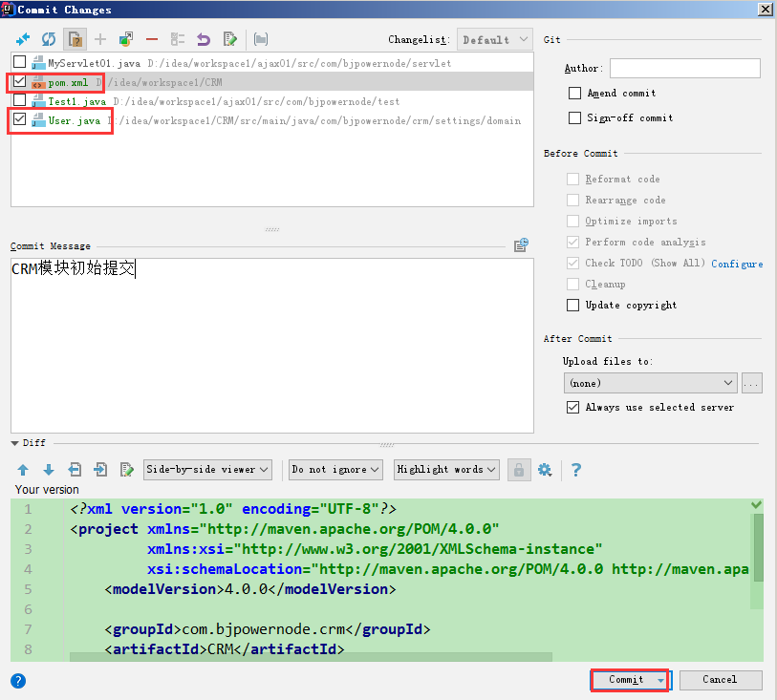Click the Diff toolbar edit source icon
The width and height of the screenshot is (777, 700).
click(x=126, y=469)
